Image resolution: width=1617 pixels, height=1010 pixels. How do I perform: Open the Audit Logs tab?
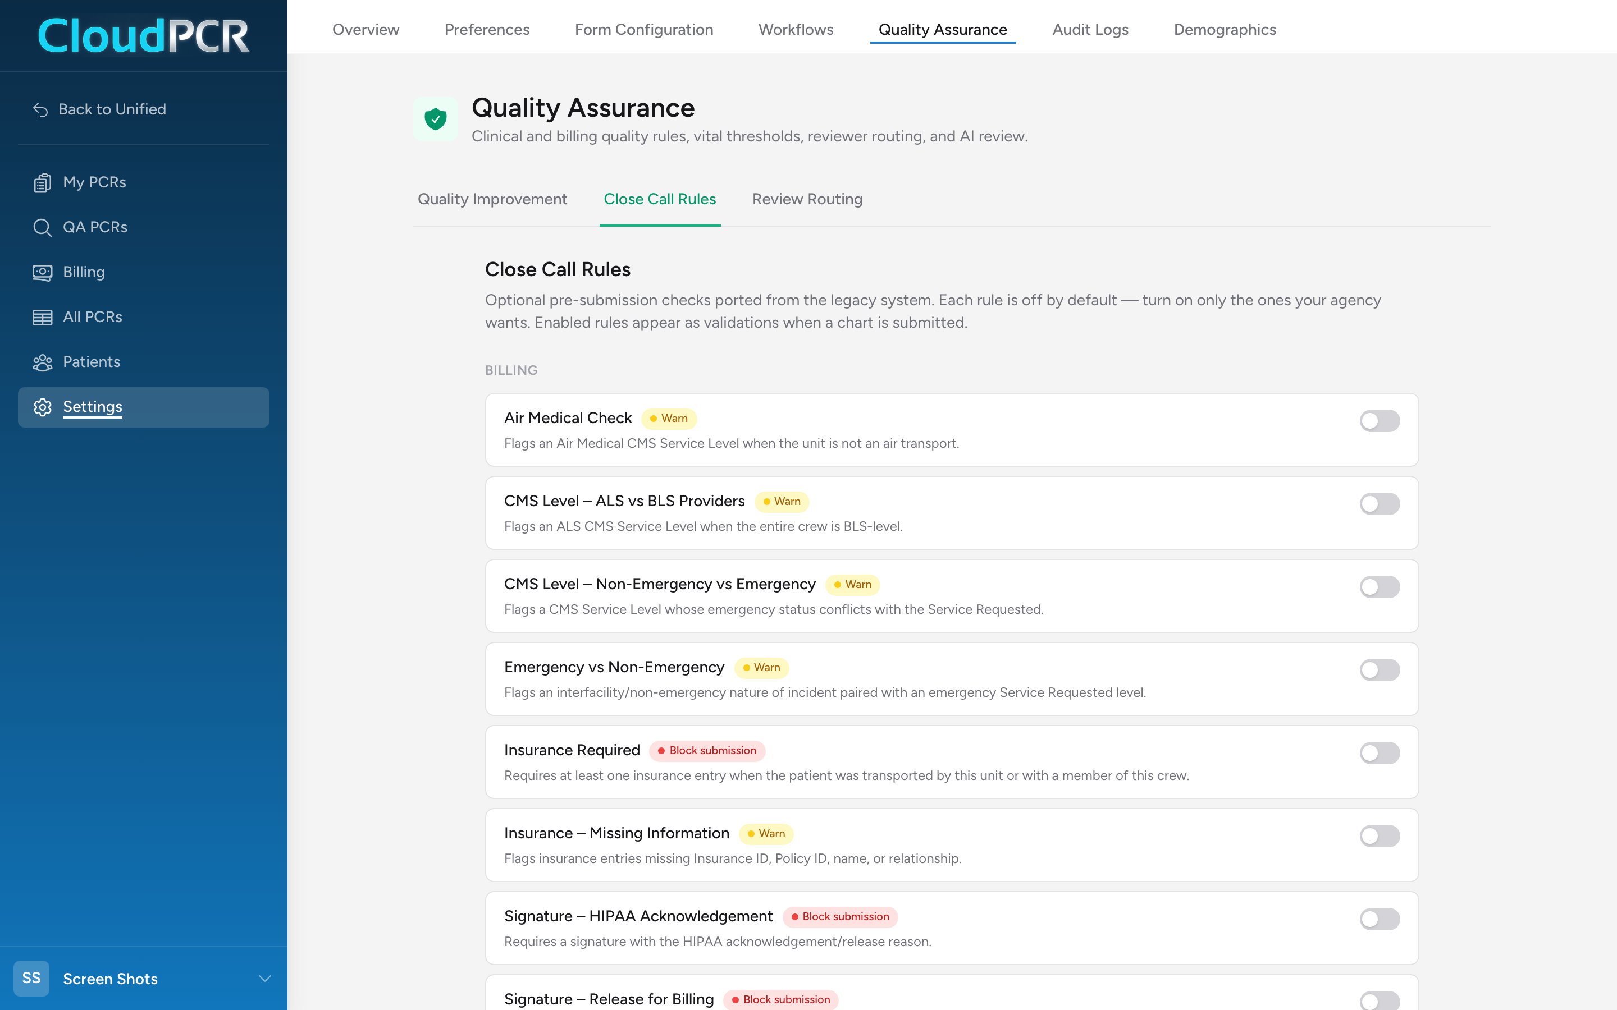pyautogui.click(x=1090, y=29)
